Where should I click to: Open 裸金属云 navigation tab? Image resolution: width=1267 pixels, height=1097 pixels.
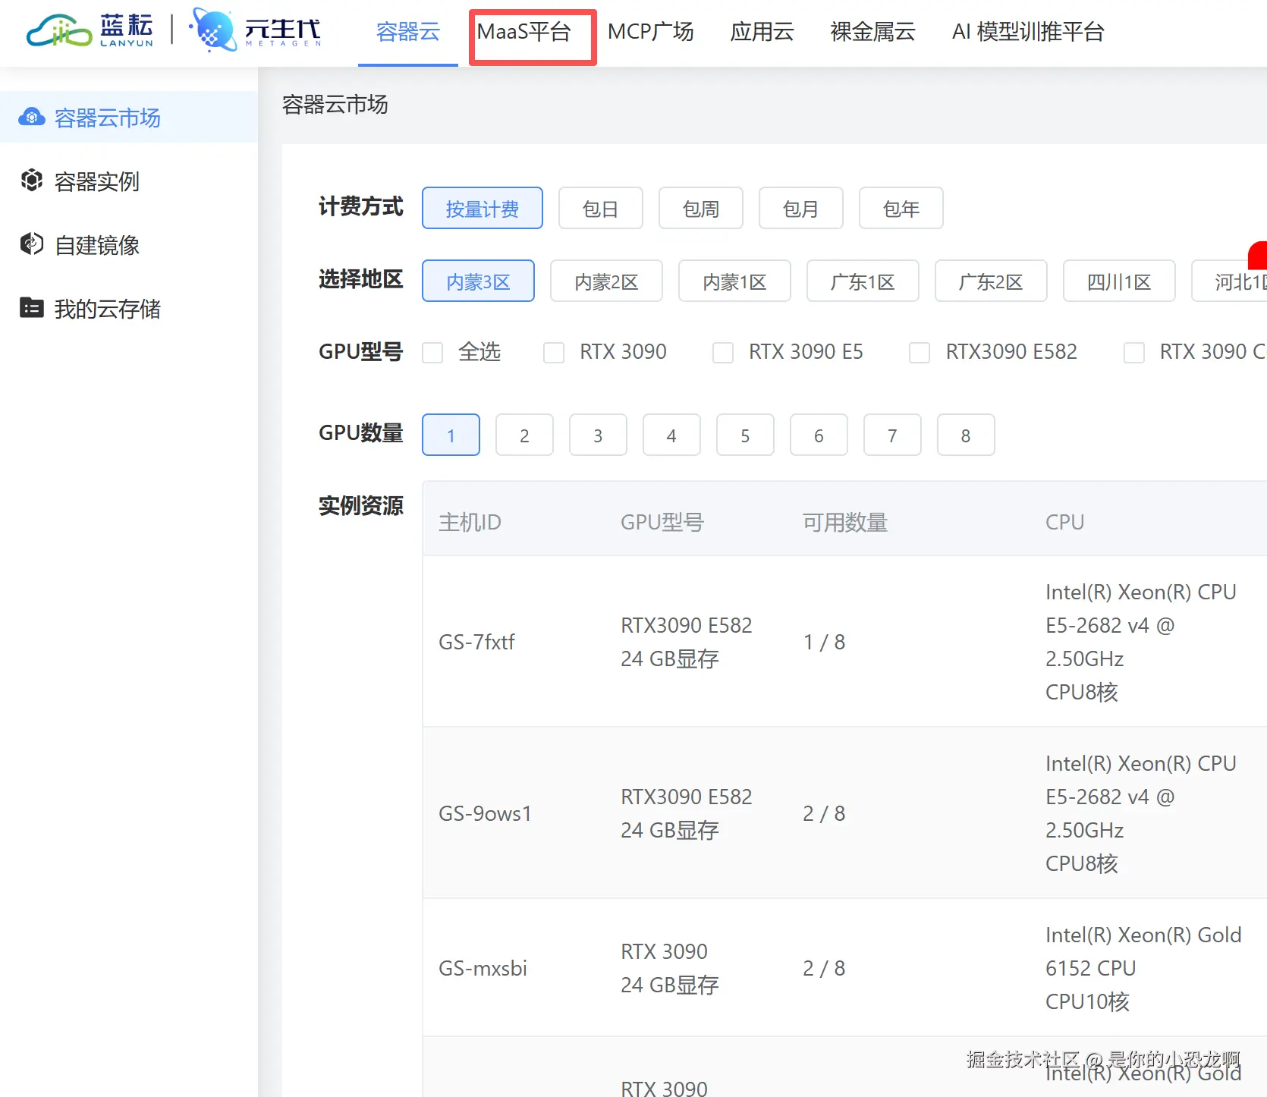pyautogui.click(x=873, y=32)
